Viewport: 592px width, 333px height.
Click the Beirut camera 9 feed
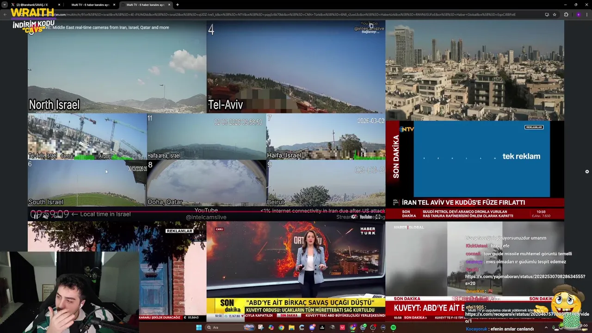[x=326, y=183]
